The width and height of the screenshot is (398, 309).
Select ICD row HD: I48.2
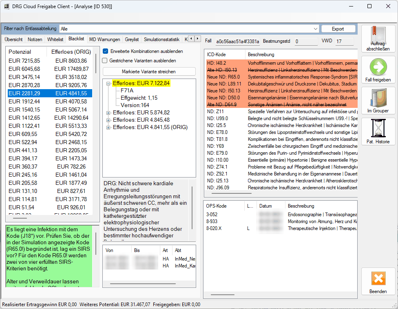click(x=282, y=63)
